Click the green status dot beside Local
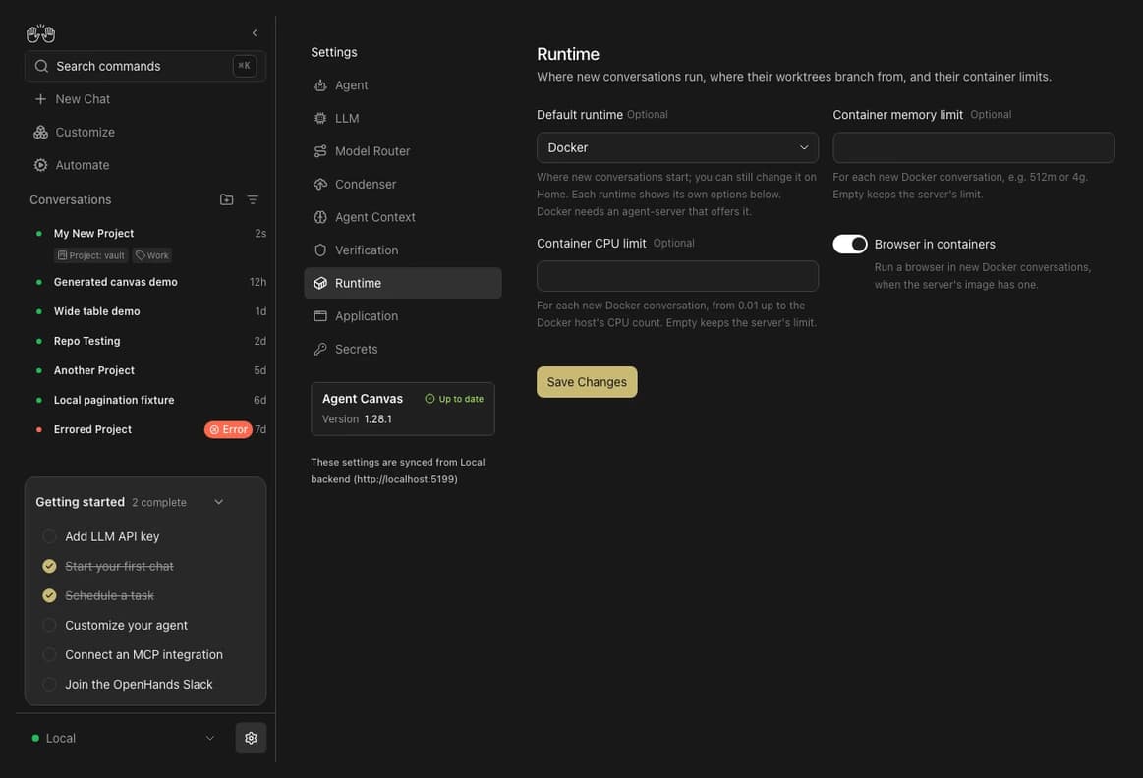 point(35,738)
